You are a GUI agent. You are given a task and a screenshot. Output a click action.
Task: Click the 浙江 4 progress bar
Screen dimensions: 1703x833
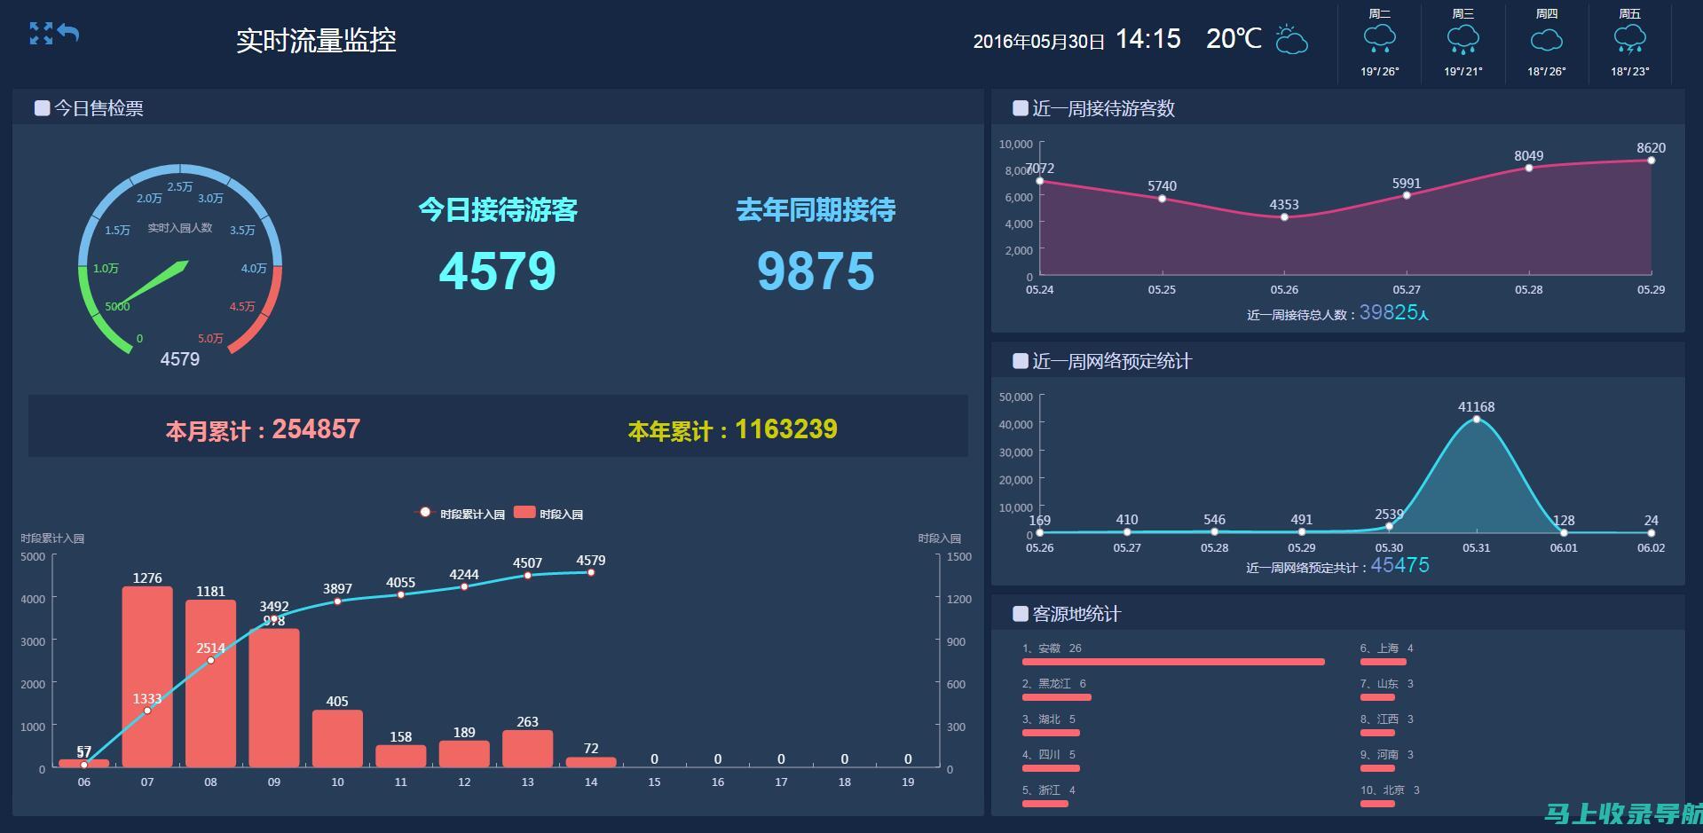[1045, 804]
